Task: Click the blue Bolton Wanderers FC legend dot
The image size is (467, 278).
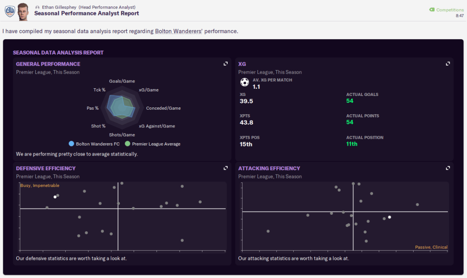Action: tap(72, 144)
